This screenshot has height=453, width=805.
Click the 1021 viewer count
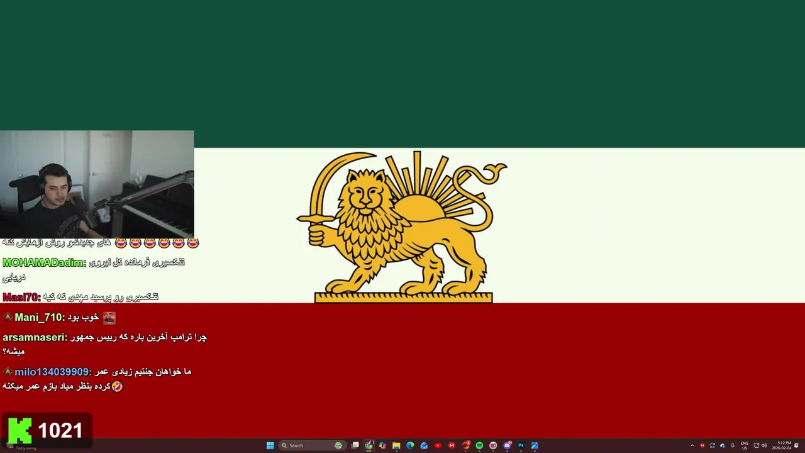tap(60, 431)
